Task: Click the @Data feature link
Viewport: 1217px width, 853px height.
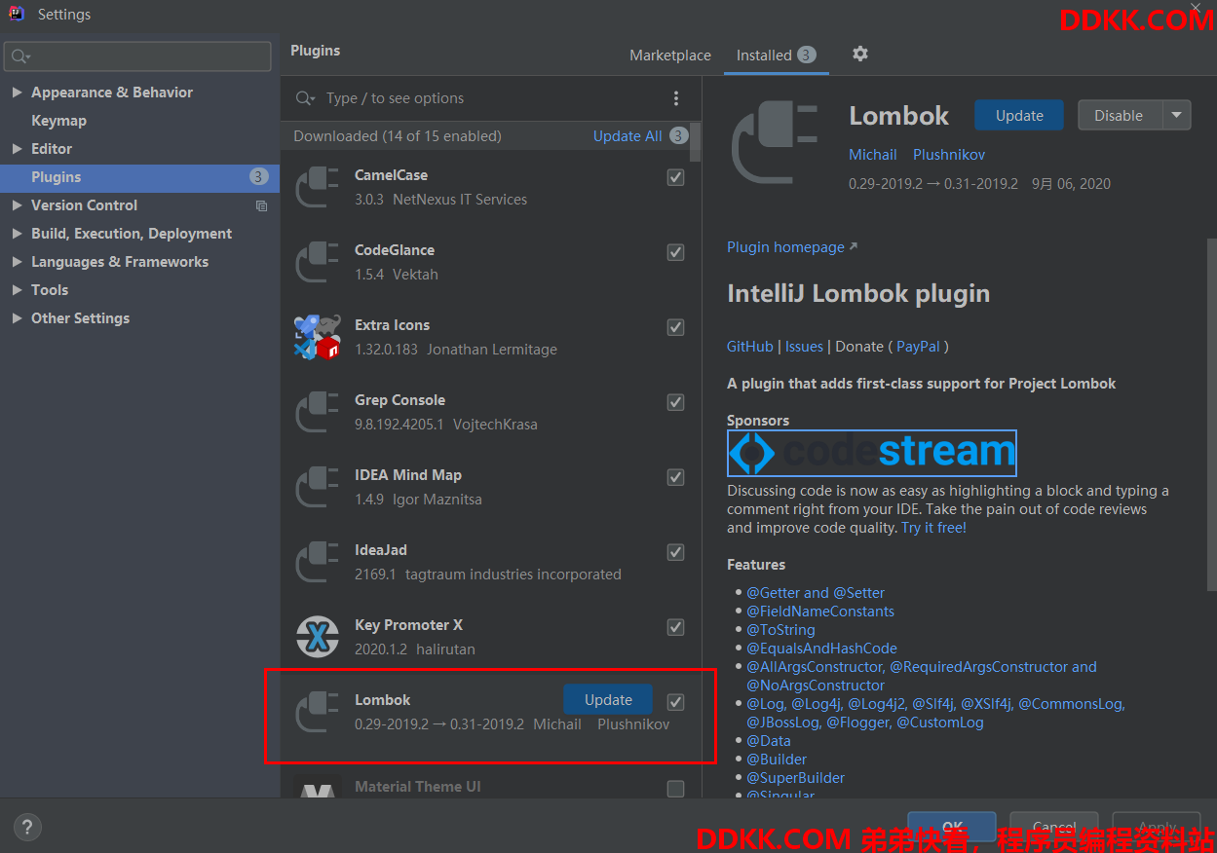Action: click(x=769, y=741)
